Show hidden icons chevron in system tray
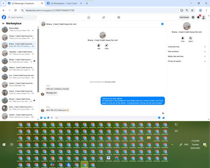This screenshot has width=210, height=168. (172, 144)
